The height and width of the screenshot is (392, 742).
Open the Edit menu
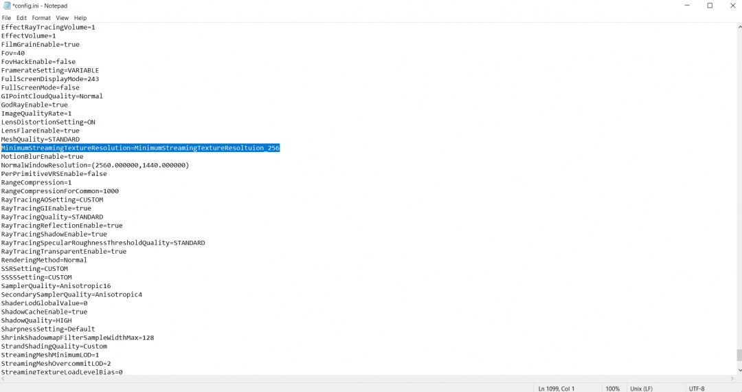22,18
